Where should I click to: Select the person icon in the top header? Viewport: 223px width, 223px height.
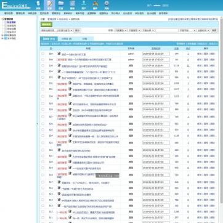point(84,3)
